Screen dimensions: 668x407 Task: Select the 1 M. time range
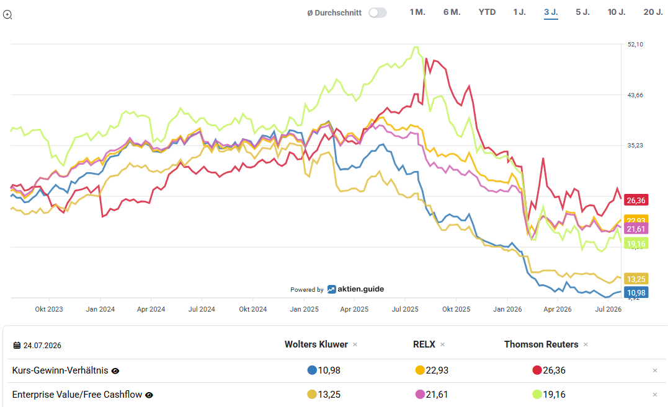(417, 12)
